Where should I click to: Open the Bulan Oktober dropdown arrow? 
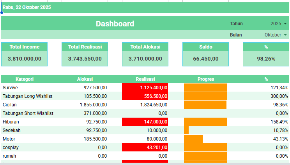pyautogui.click(x=285, y=35)
